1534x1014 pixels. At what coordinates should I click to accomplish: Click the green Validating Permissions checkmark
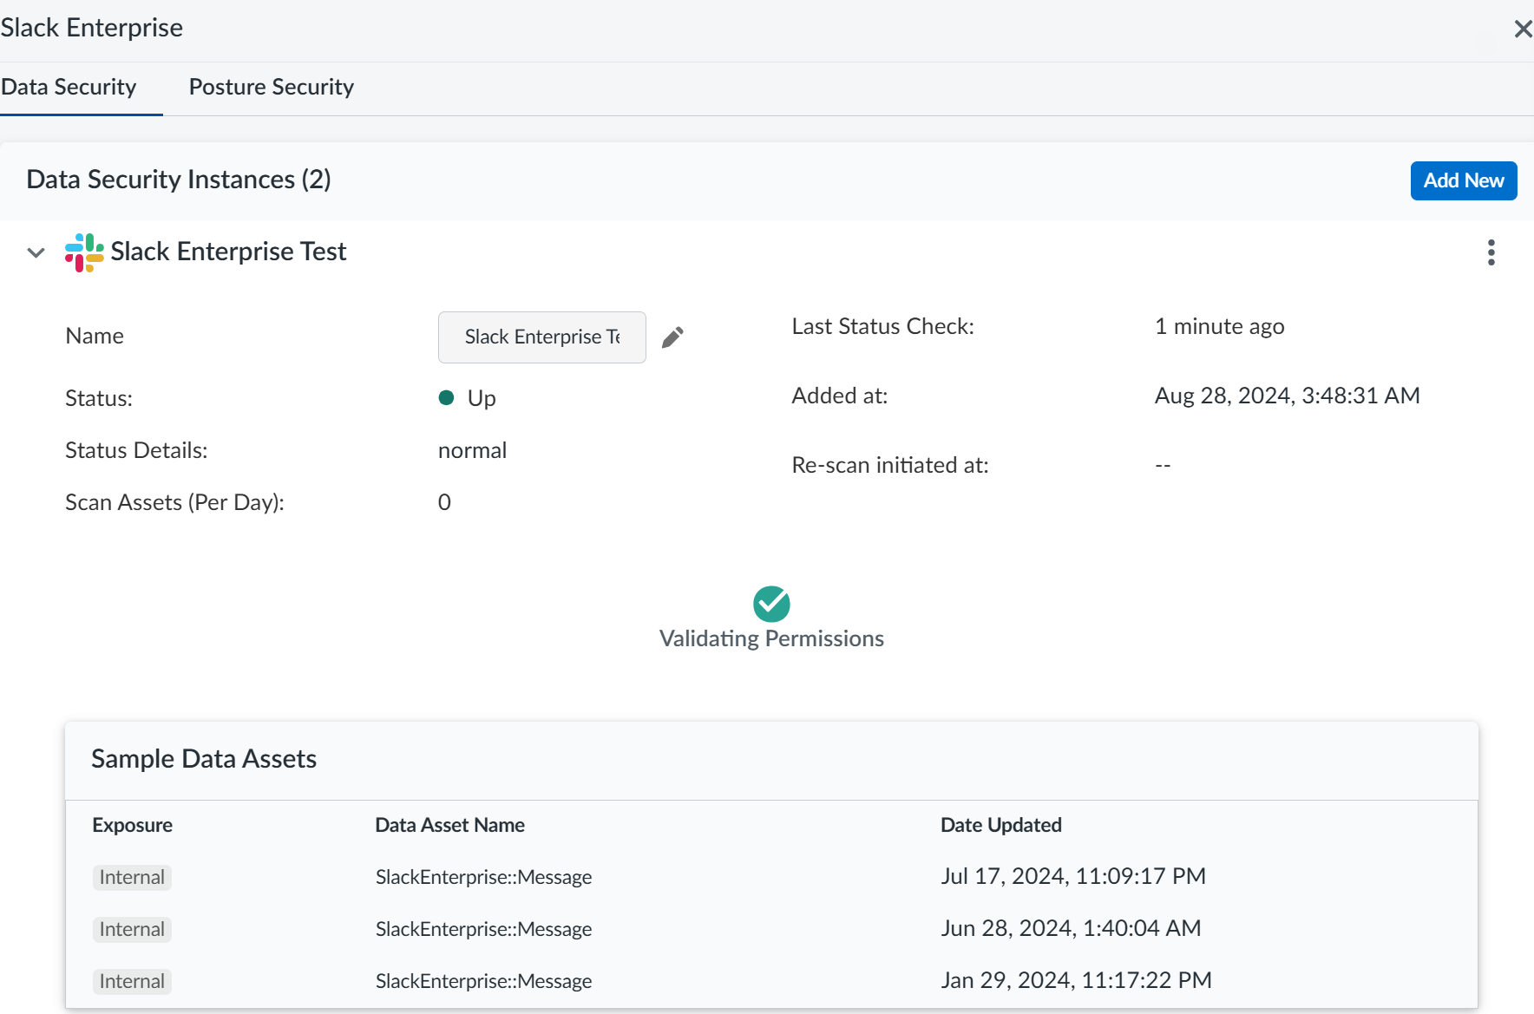pyautogui.click(x=771, y=604)
